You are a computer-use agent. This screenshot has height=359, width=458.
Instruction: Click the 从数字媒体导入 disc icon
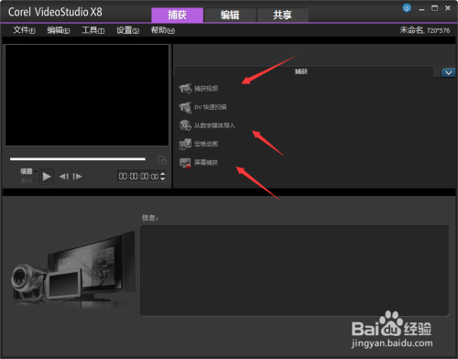pos(185,125)
